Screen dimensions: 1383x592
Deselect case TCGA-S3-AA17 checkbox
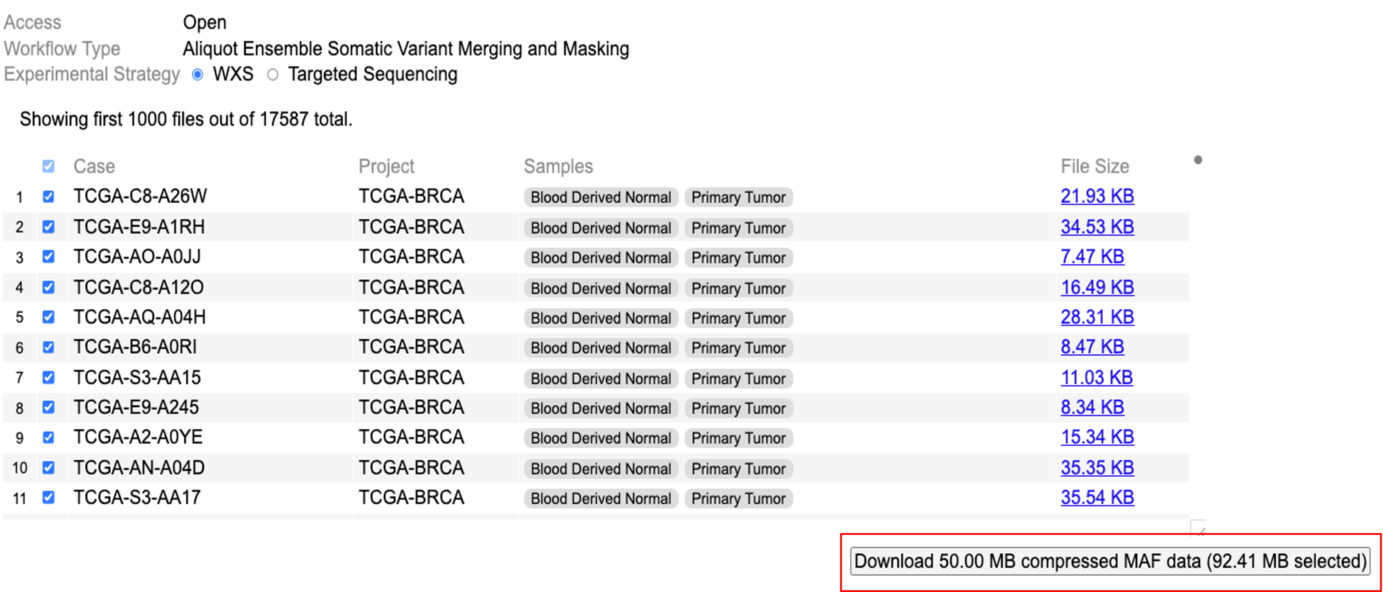pyautogui.click(x=48, y=497)
